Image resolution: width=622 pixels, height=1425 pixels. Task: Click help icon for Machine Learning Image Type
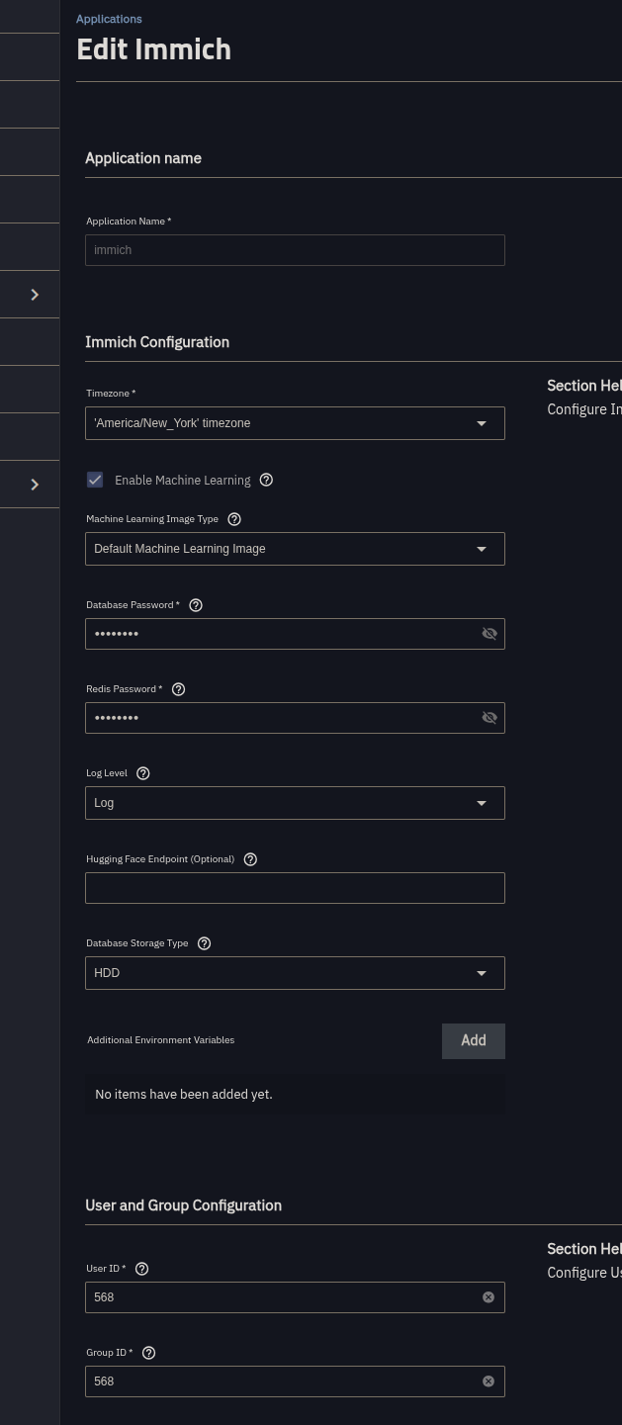pos(234,519)
